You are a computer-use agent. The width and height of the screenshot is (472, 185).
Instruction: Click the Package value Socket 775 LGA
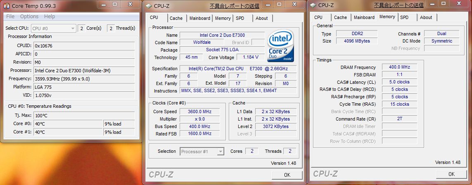point(222,50)
